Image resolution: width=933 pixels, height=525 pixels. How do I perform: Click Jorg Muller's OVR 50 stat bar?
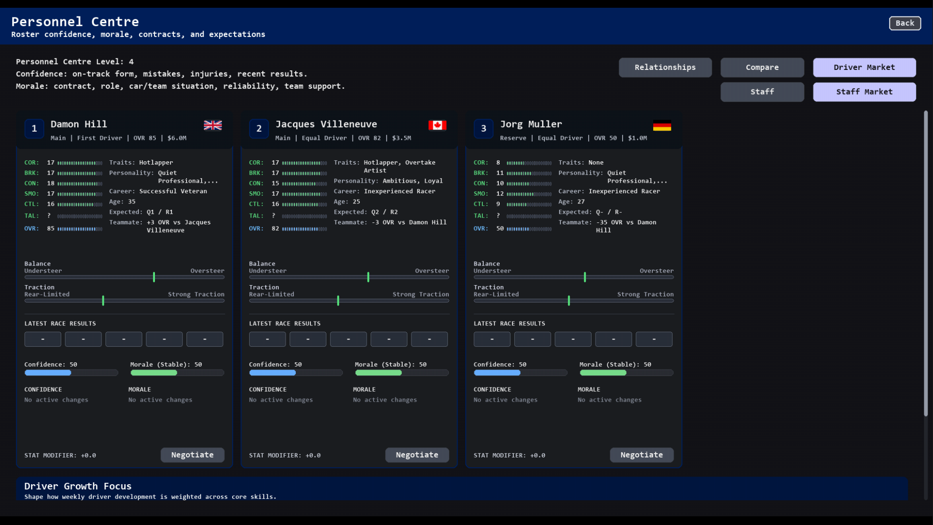coord(529,229)
